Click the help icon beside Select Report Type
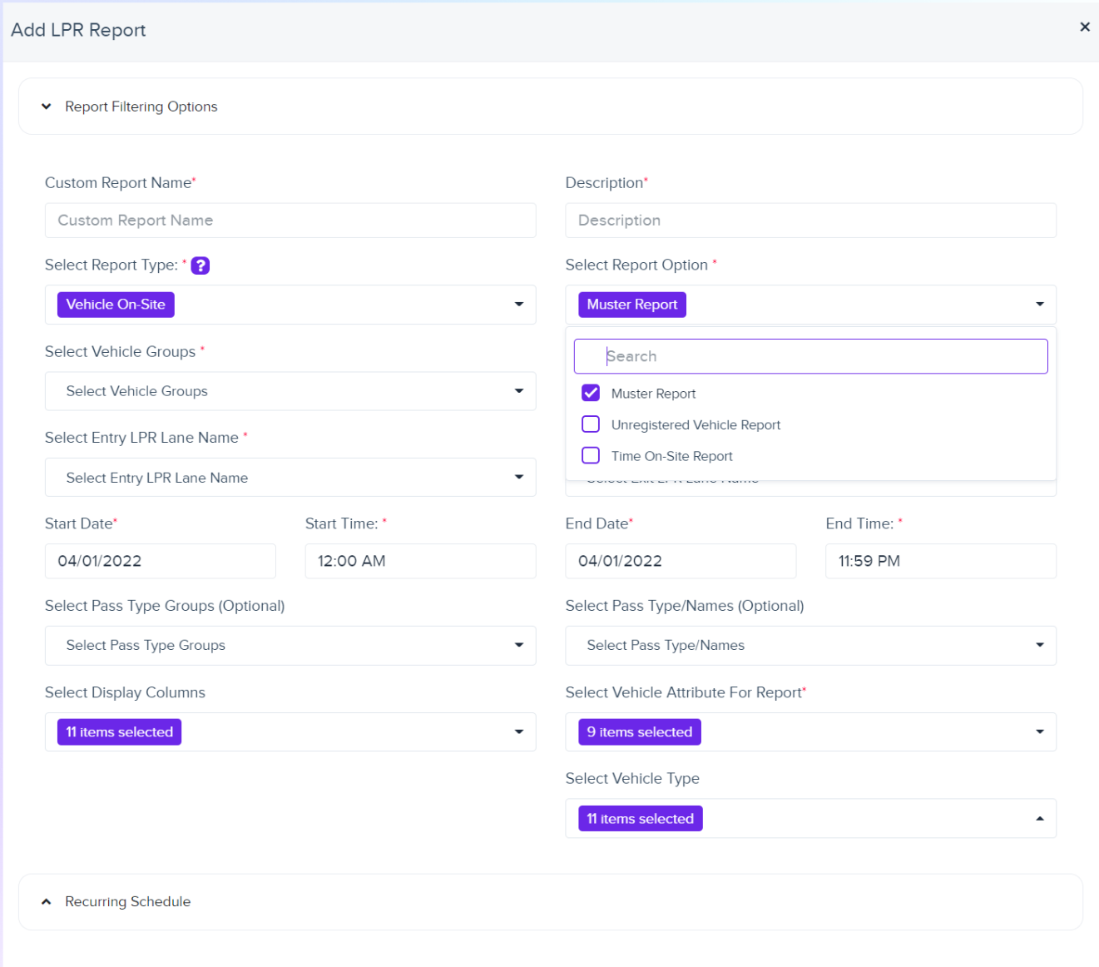1099x967 pixels. [200, 265]
